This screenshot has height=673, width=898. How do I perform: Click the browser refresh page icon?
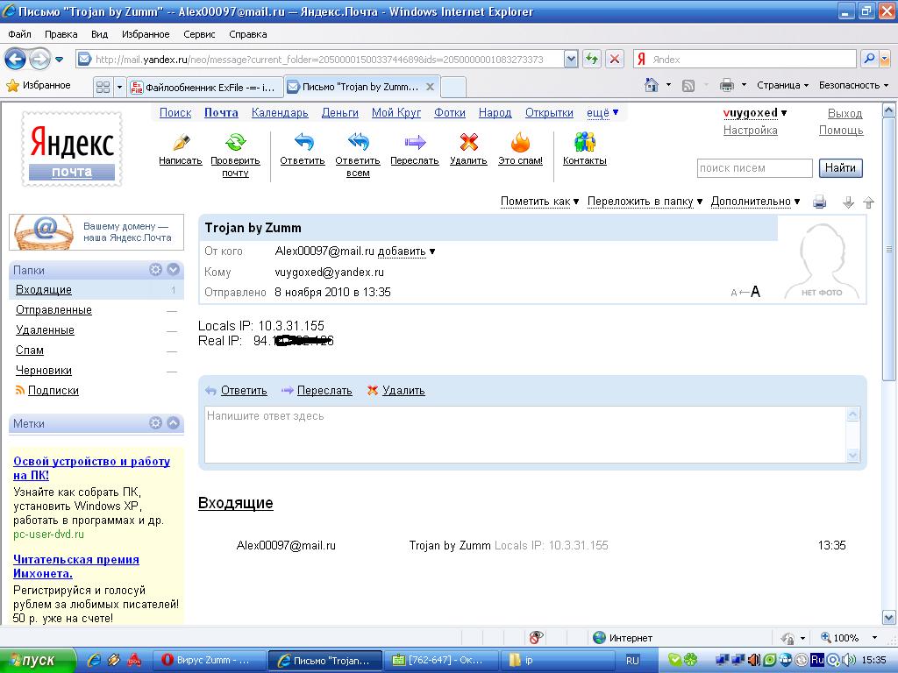pyautogui.click(x=592, y=59)
